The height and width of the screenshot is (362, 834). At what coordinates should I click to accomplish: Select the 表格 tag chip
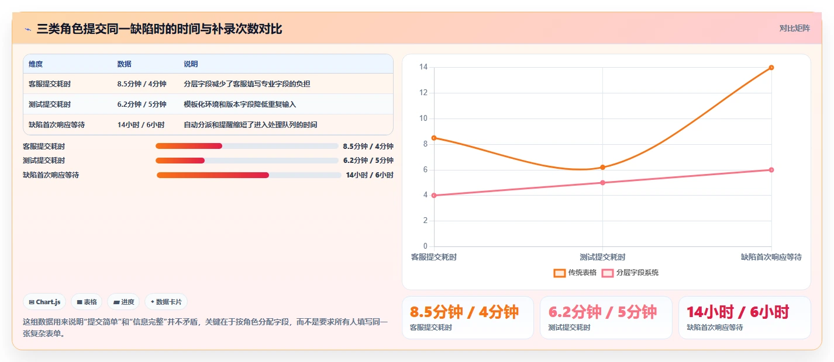tap(87, 302)
